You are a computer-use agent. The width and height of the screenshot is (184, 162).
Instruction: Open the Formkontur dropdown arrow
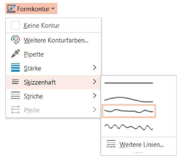(x=53, y=9)
